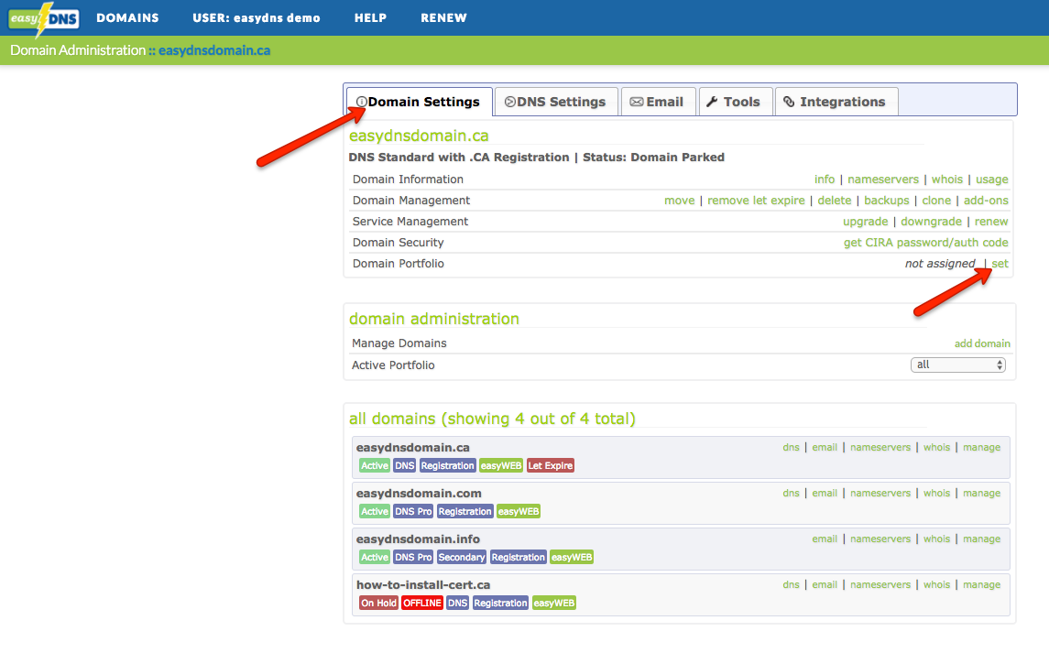Open the HELP menu
The width and height of the screenshot is (1049, 653).
click(370, 18)
